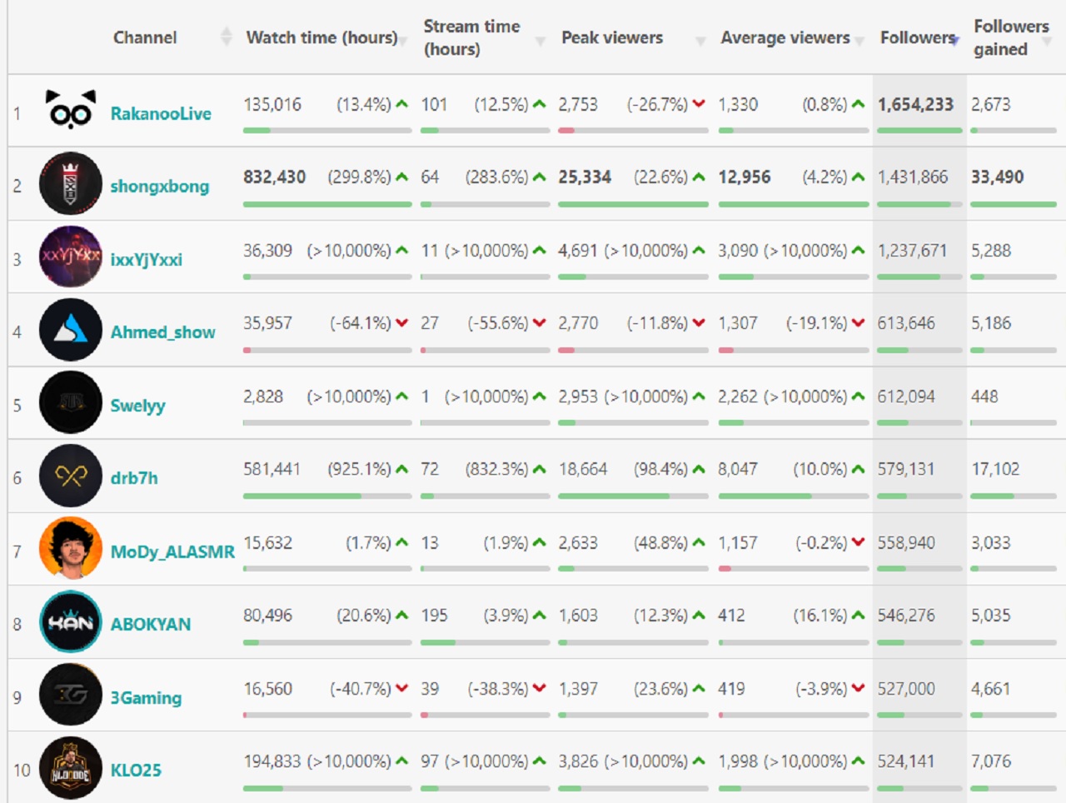Open the shongxbong channel link
The width and height of the screenshot is (1066, 803).
pos(160,186)
